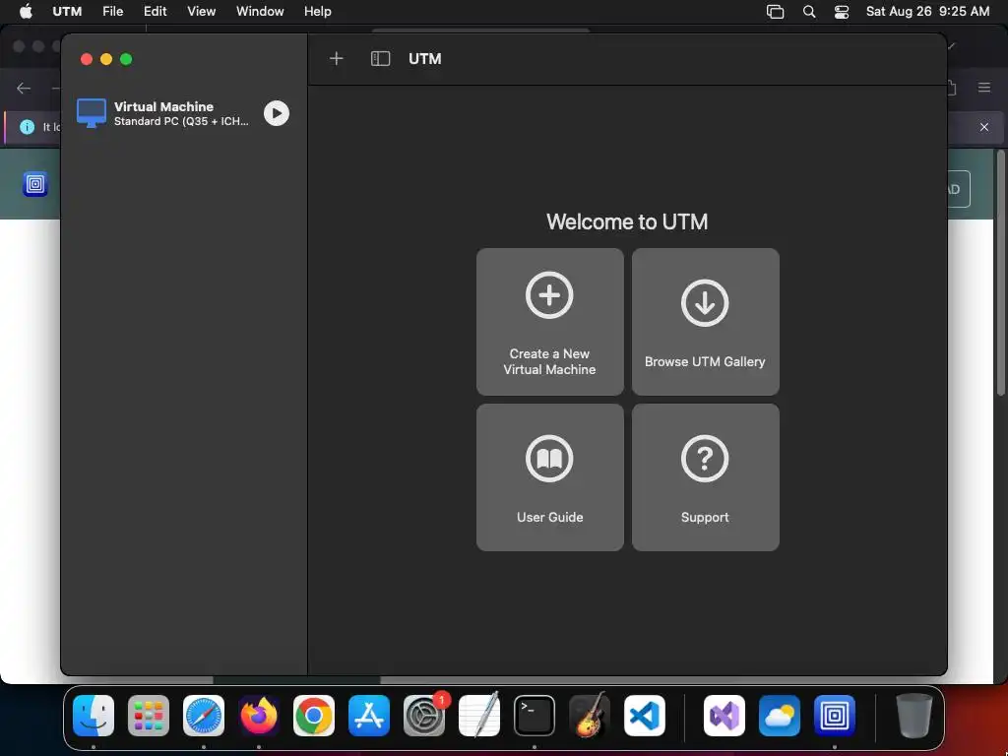The height and width of the screenshot is (756, 1008).
Task: Open TextEdit from the Dock
Action: tap(479, 715)
